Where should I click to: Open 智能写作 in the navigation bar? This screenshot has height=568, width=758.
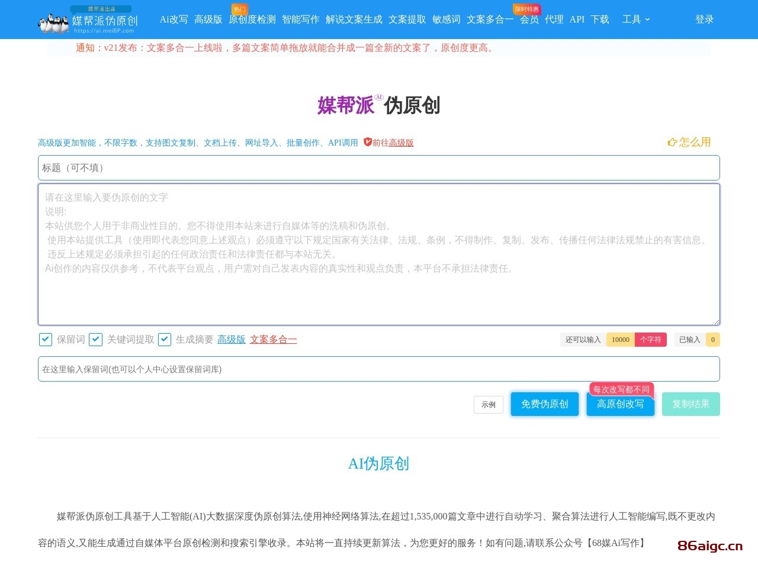301,20
